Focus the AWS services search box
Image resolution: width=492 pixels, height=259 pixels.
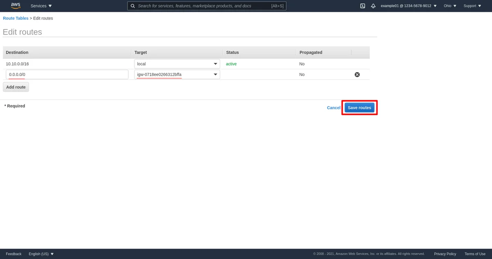[203, 6]
